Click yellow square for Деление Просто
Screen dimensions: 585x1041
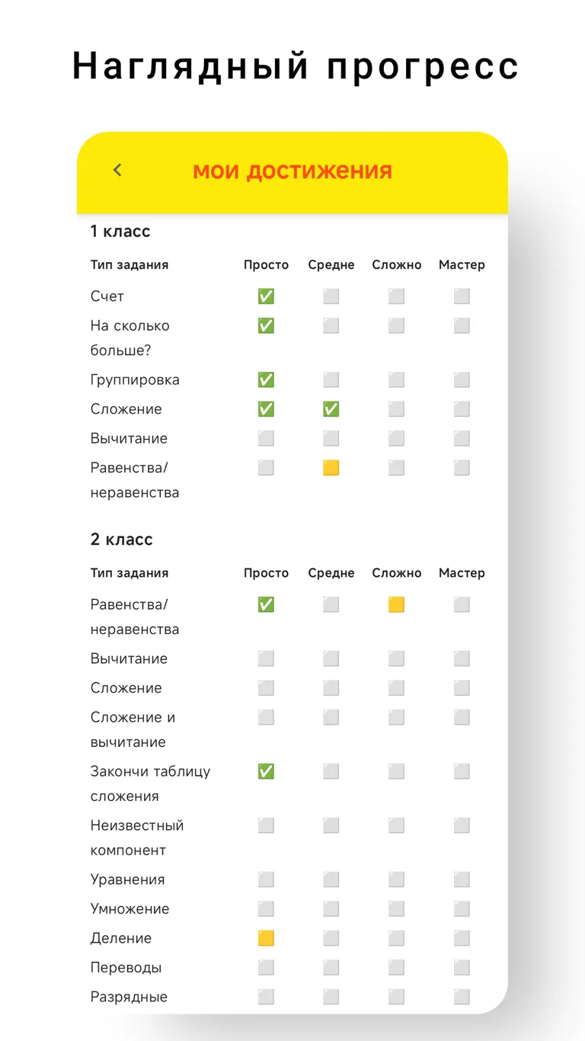click(x=266, y=938)
